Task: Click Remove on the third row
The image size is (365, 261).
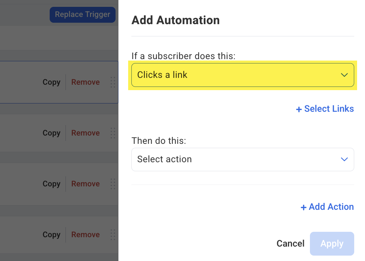Action: [85, 184]
